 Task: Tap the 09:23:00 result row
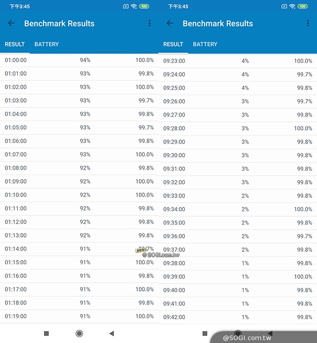[x=238, y=61]
